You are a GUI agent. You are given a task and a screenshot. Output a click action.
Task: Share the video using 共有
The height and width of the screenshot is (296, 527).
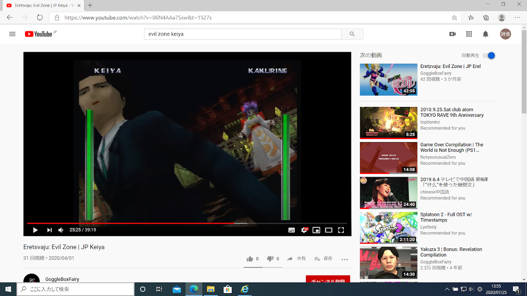pos(297,259)
